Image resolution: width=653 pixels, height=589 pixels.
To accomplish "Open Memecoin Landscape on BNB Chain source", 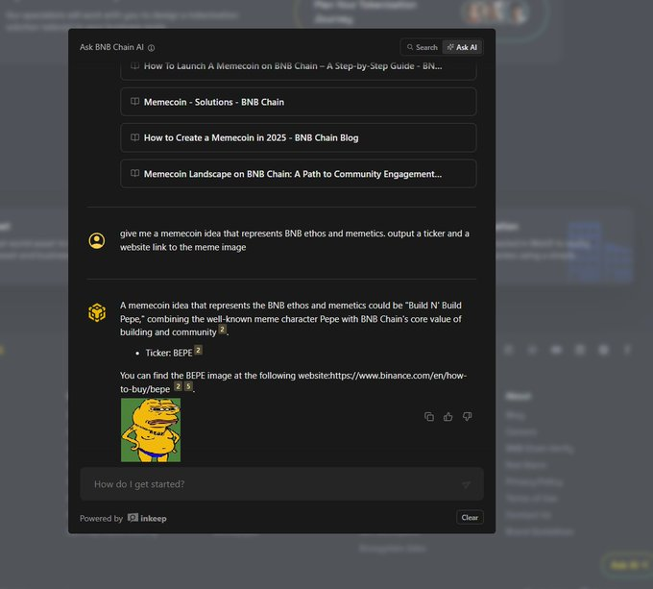I will (299, 174).
